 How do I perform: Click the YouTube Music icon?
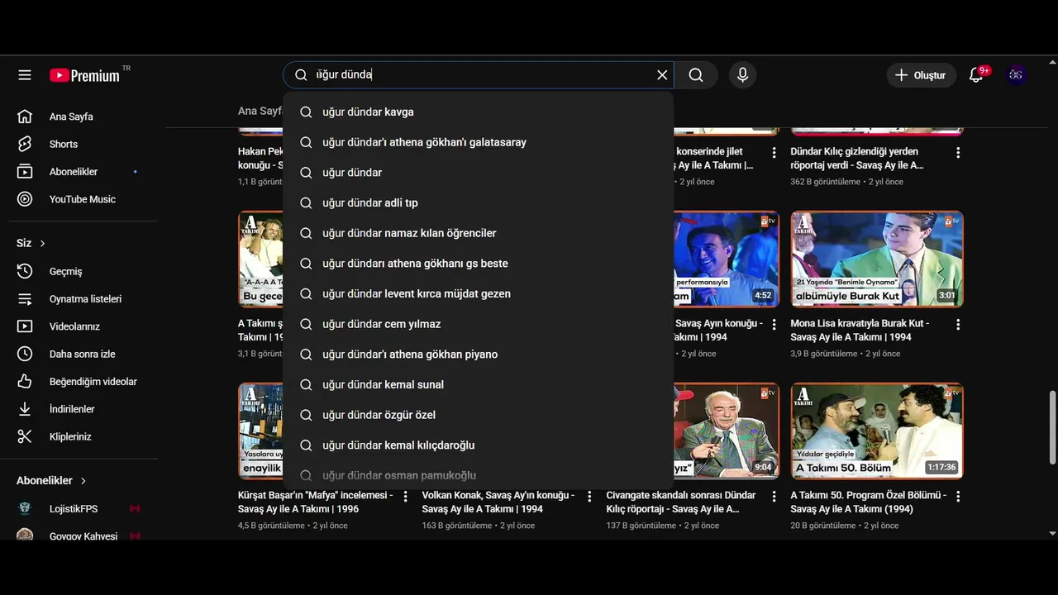[x=25, y=199]
